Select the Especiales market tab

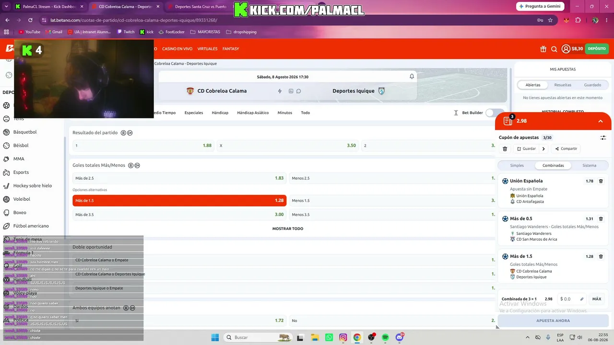(194, 113)
